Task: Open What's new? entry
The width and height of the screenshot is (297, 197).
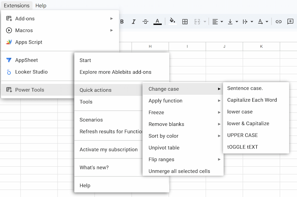Action: click(x=109, y=167)
